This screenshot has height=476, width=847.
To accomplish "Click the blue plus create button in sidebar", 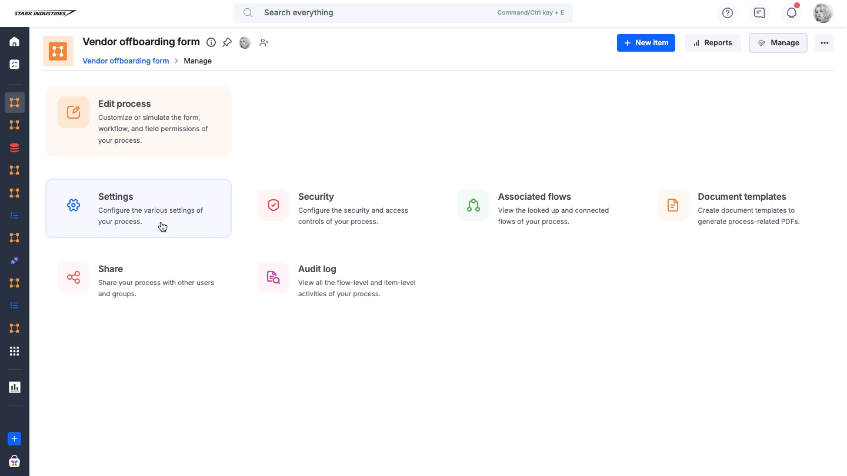I will point(14,438).
